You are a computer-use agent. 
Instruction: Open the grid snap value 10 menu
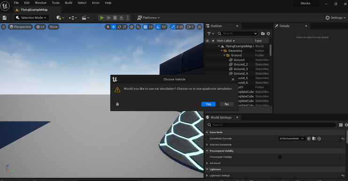pos(151,27)
